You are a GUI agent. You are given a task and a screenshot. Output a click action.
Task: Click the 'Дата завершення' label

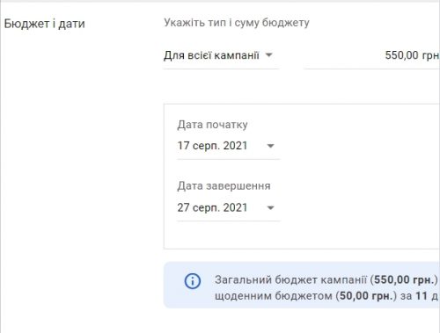[x=224, y=186]
